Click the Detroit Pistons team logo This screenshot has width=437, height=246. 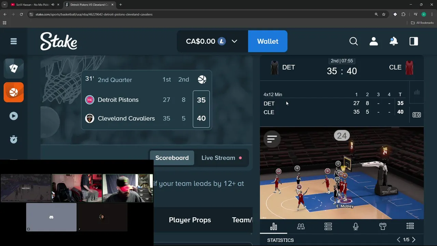89,100
